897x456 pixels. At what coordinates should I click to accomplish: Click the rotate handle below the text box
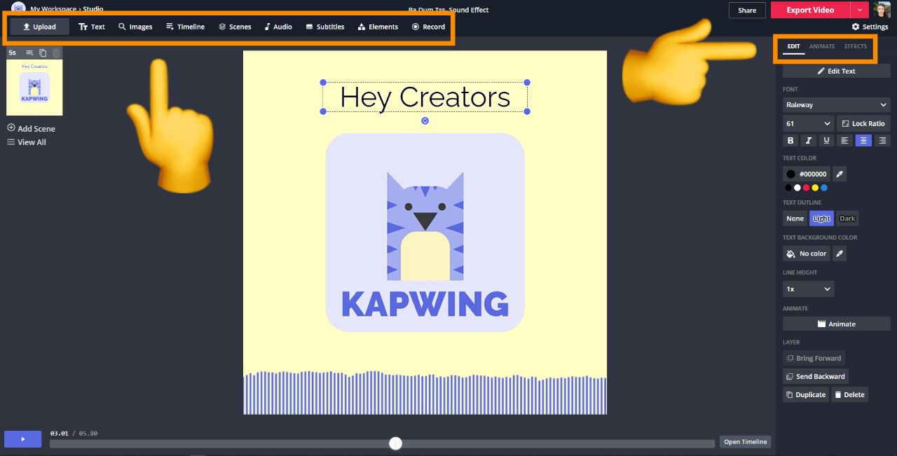coord(425,121)
